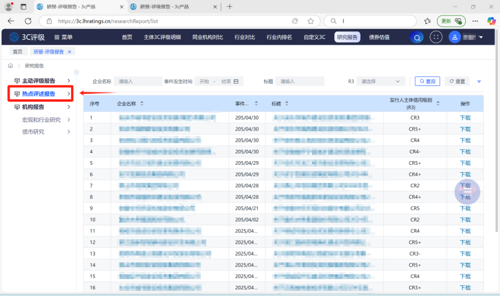Click the browser profile avatar

click(8, 7)
